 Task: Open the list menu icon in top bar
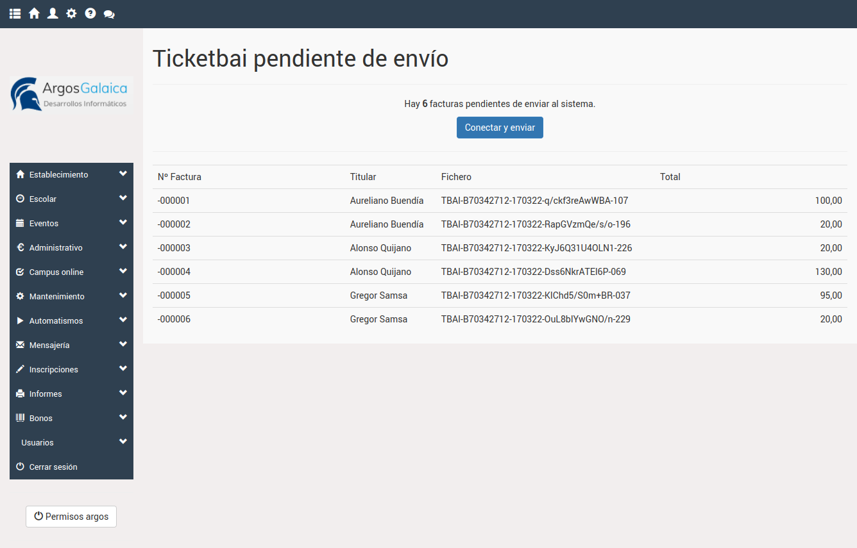(x=15, y=13)
